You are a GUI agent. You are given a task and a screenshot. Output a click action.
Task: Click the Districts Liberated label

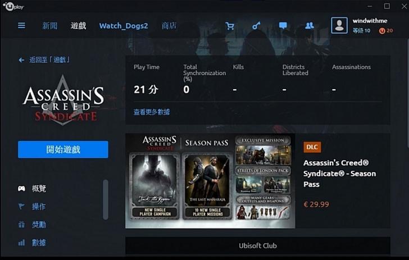296,70
